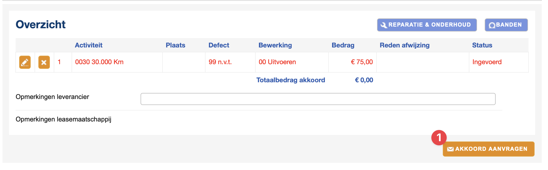Select the Bedrag column header
Image resolution: width=548 pixels, height=170 pixels.
pyautogui.click(x=343, y=45)
